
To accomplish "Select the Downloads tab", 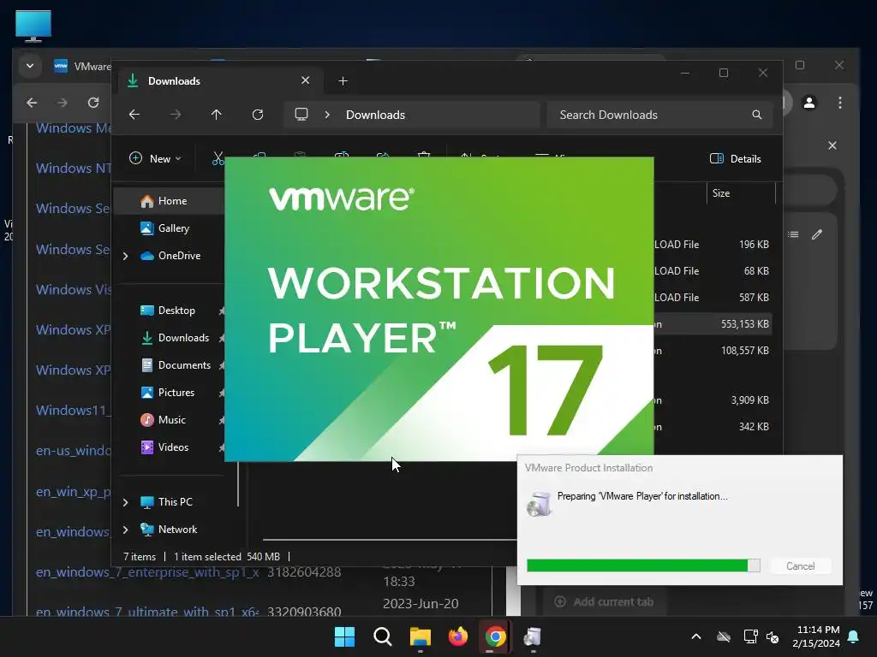I will click(x=220, y=80).
